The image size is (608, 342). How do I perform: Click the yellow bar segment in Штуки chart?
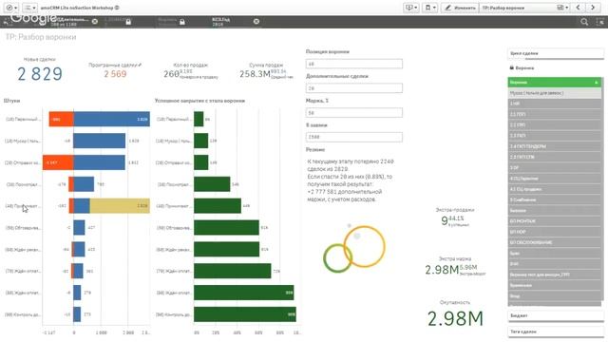coord(120,206)
